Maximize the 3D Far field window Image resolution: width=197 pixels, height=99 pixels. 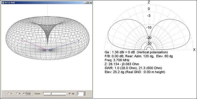coord(88,2)
